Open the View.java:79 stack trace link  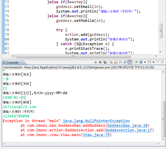click(96, 135)
